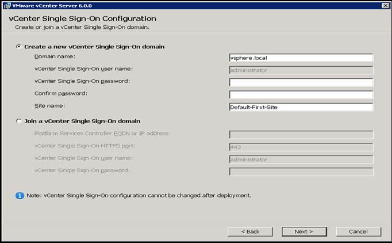The width and height of the screenshot is (392, 243).
Task: Go back with the < Back button
Action: pos(250,231)
